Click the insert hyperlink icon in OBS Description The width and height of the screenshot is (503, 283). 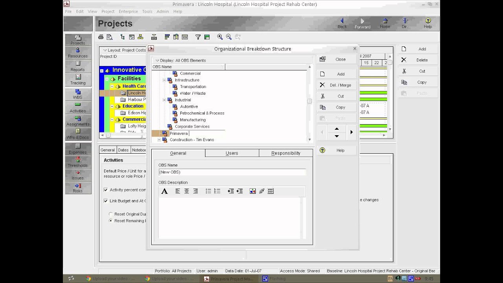pos(262,191)
